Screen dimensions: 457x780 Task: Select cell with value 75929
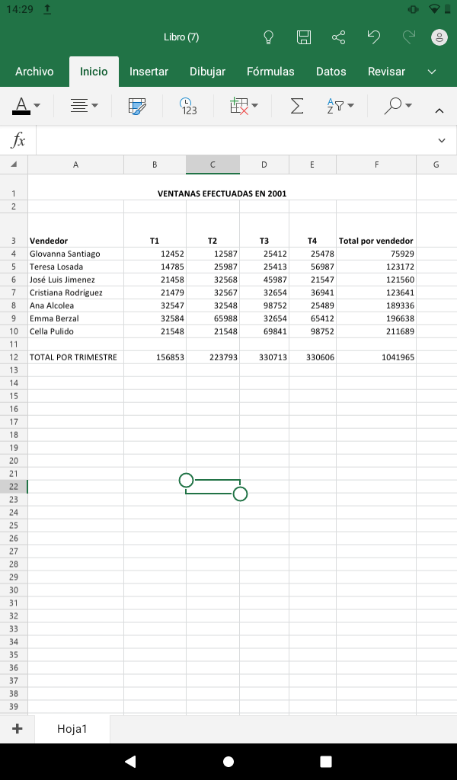[x=376, y=254]
